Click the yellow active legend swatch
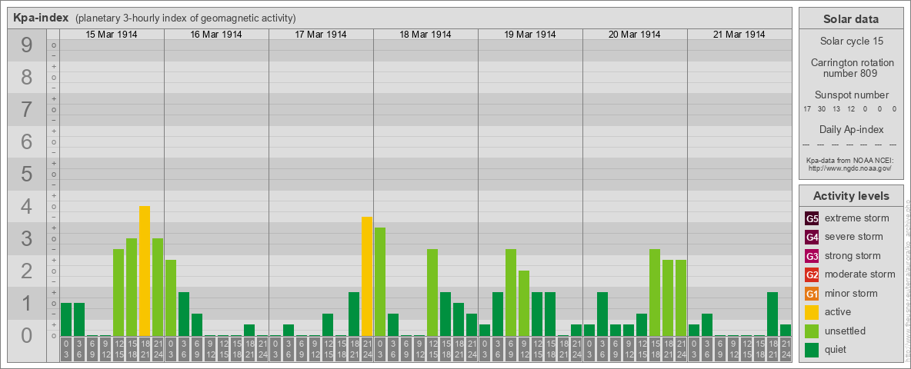 (x=812, y=312)
